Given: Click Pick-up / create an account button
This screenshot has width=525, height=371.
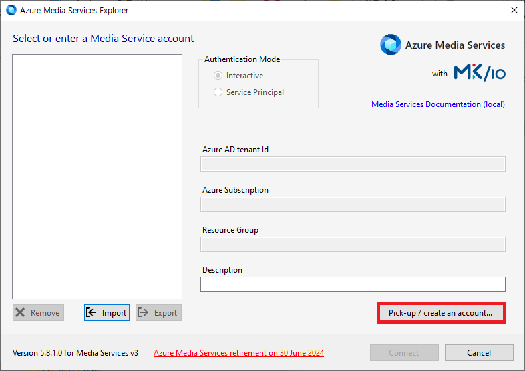Looking at the screenshot, I should 441,313.
